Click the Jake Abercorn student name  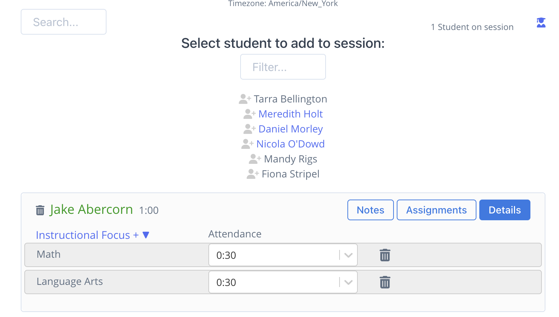pos(91,210)
